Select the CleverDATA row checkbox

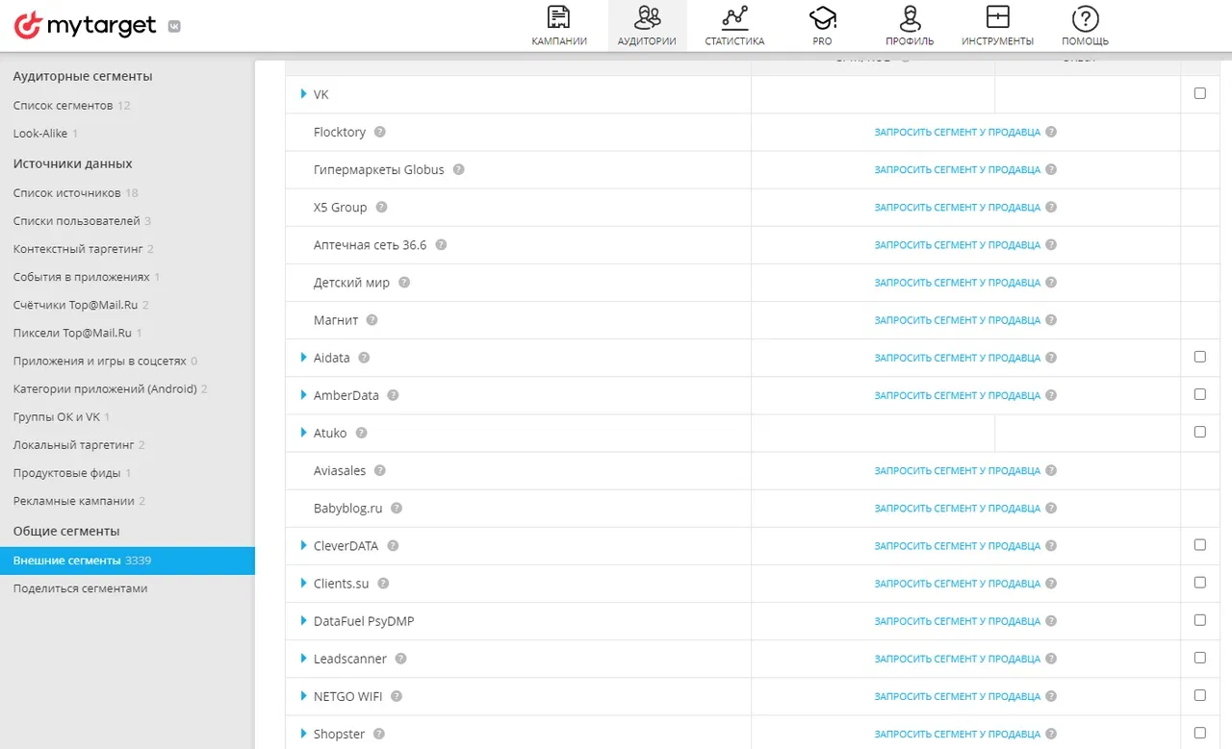1199,545
